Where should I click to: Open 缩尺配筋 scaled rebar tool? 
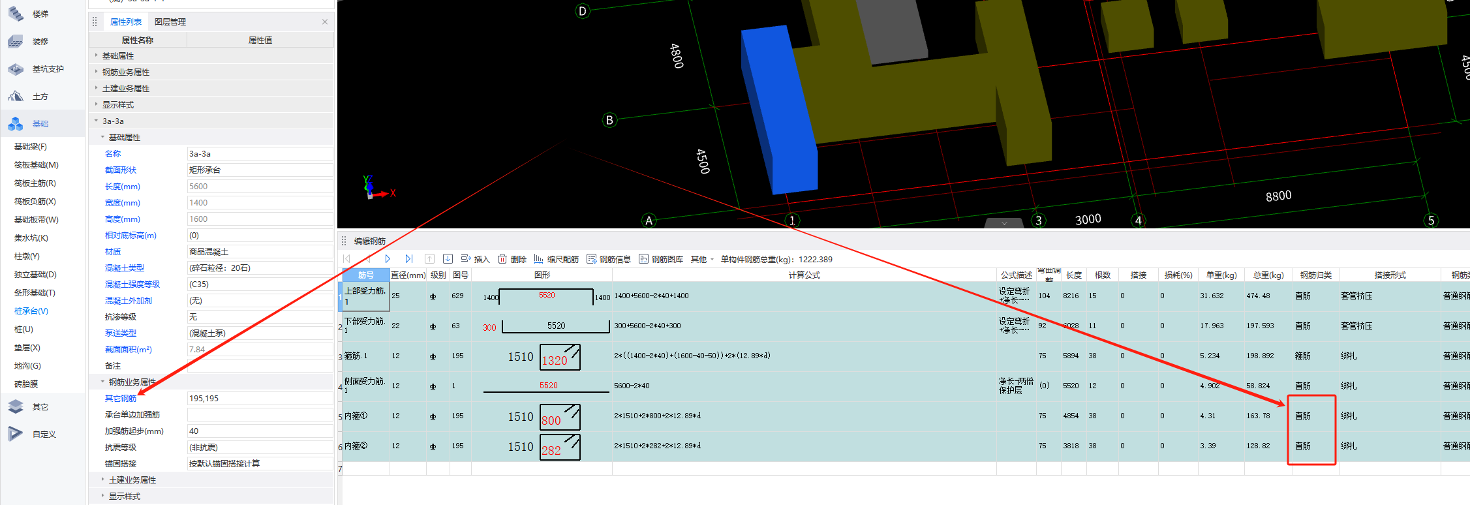[x=557, y=259]
